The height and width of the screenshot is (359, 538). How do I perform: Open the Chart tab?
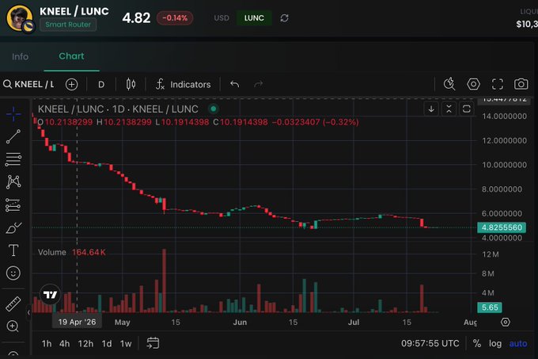[x=71, y=56]
